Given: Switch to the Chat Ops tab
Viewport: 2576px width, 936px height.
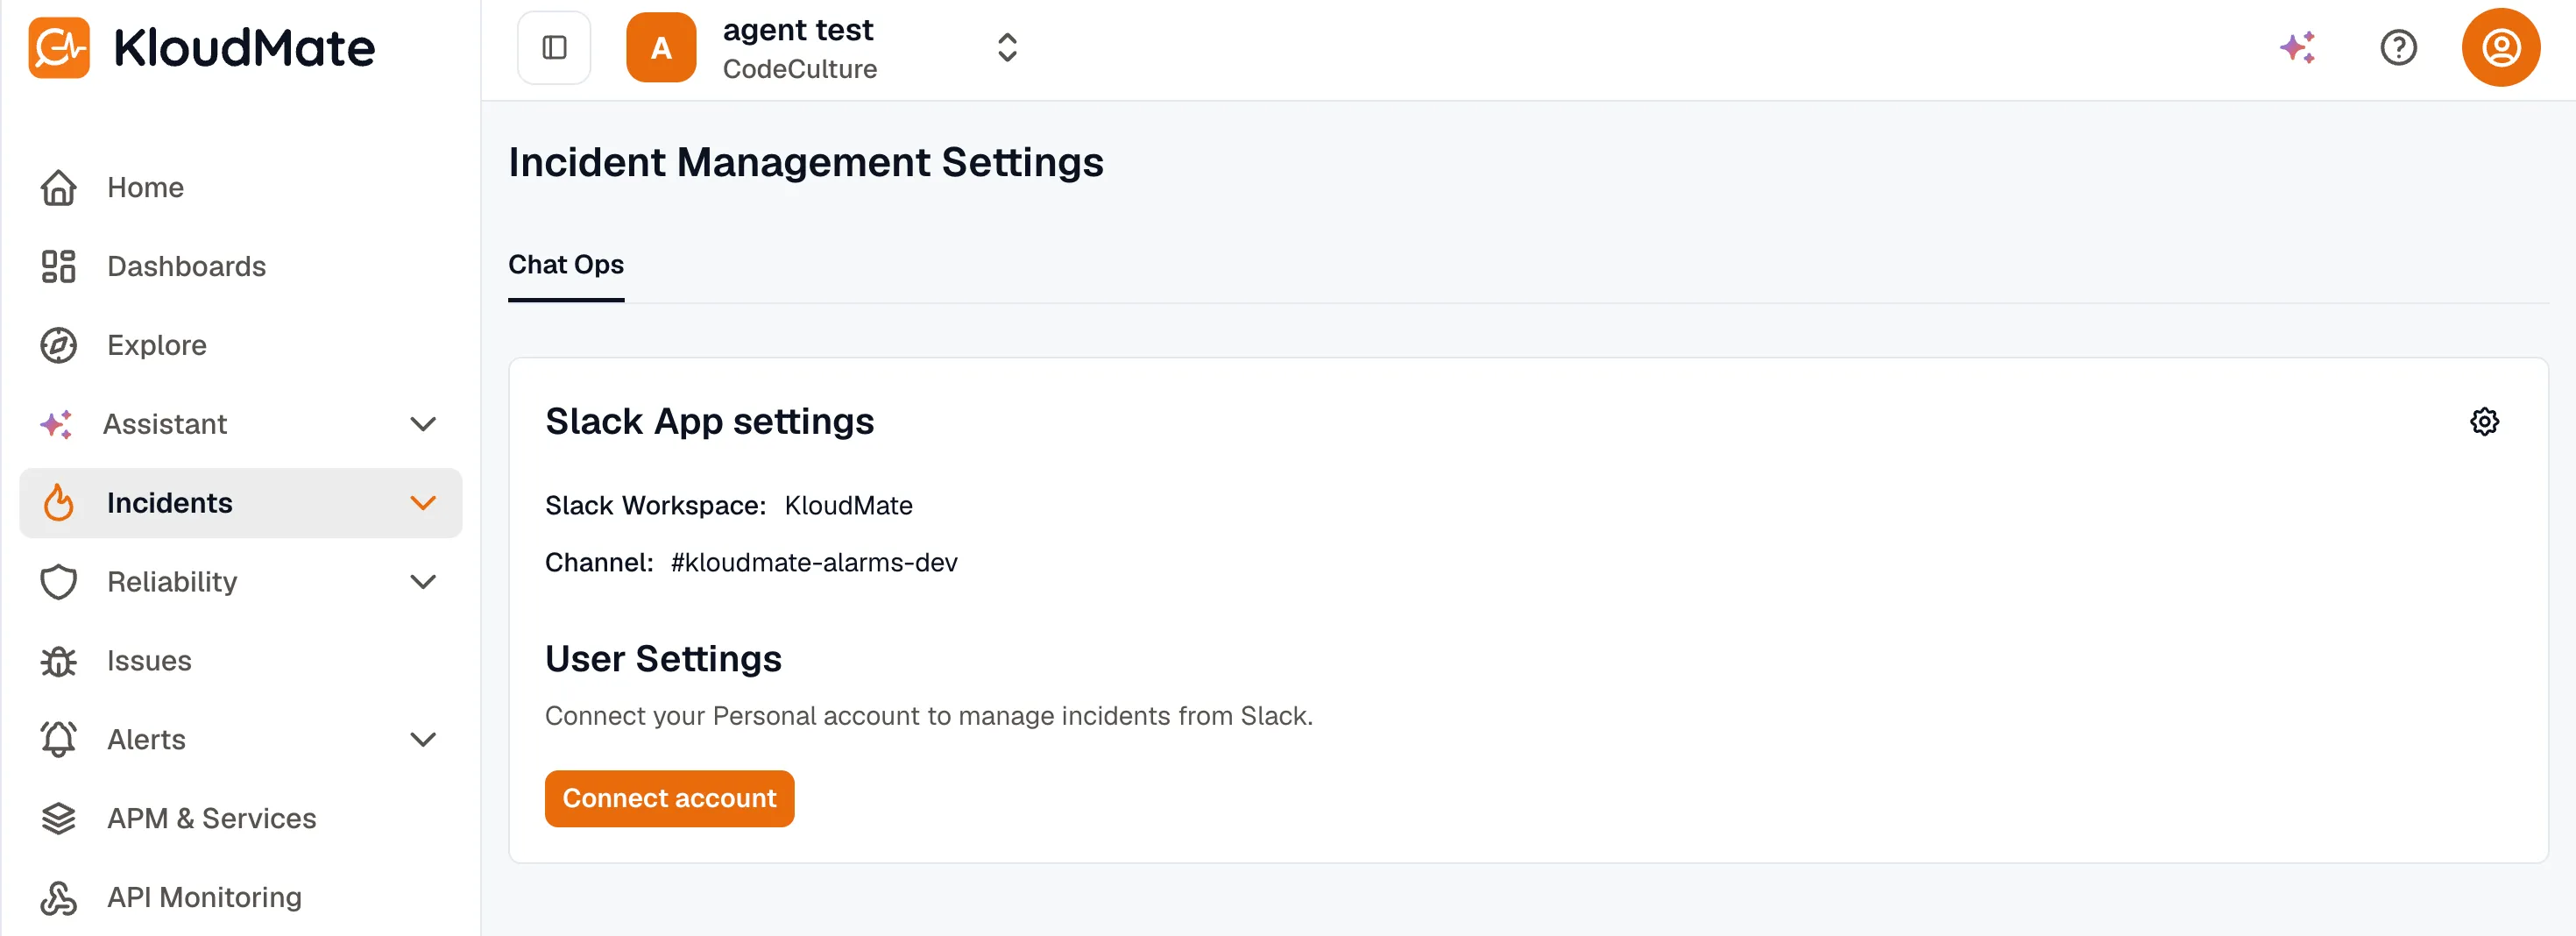Looking at the screenshot, I should pos(566,265).
